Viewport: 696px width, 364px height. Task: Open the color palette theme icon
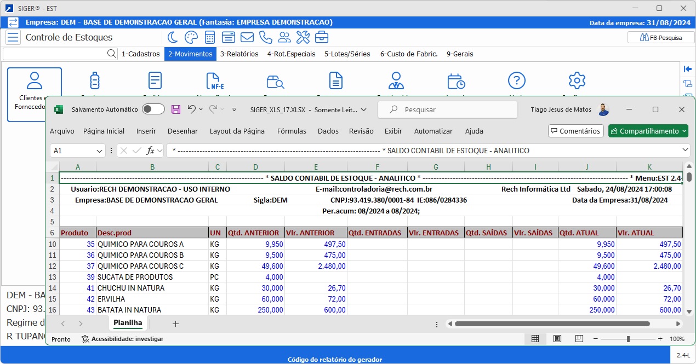pos(191,37)
